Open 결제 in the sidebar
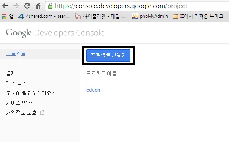The width and height of the screenshot is (229, 142). (11, 73)
